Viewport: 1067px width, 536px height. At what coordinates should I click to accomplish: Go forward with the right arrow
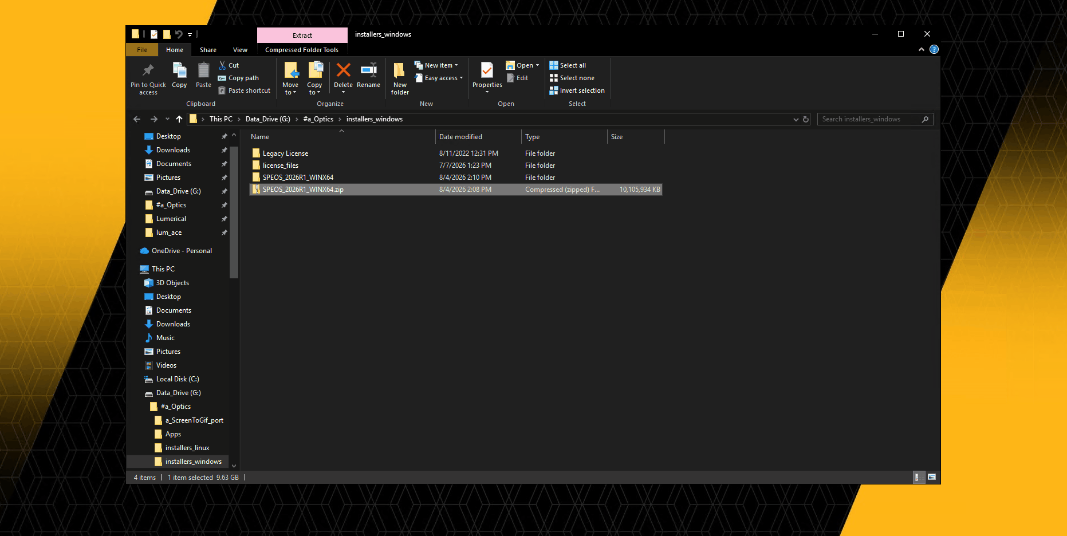click(x=153, y=119)
